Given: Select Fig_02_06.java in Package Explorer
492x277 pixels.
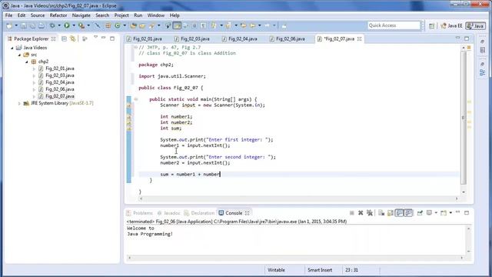Looking at the screenshot, I should [60, 89].
